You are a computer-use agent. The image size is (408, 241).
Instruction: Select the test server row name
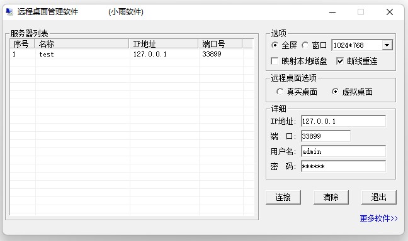[x=47, y=54]
